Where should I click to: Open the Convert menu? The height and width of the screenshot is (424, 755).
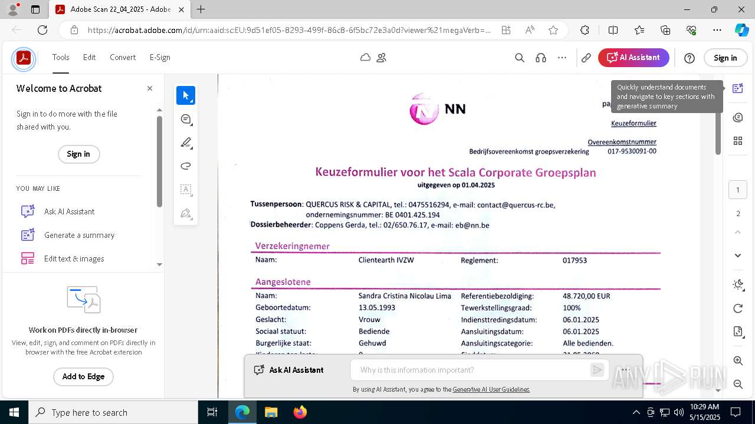pos(123,57)
